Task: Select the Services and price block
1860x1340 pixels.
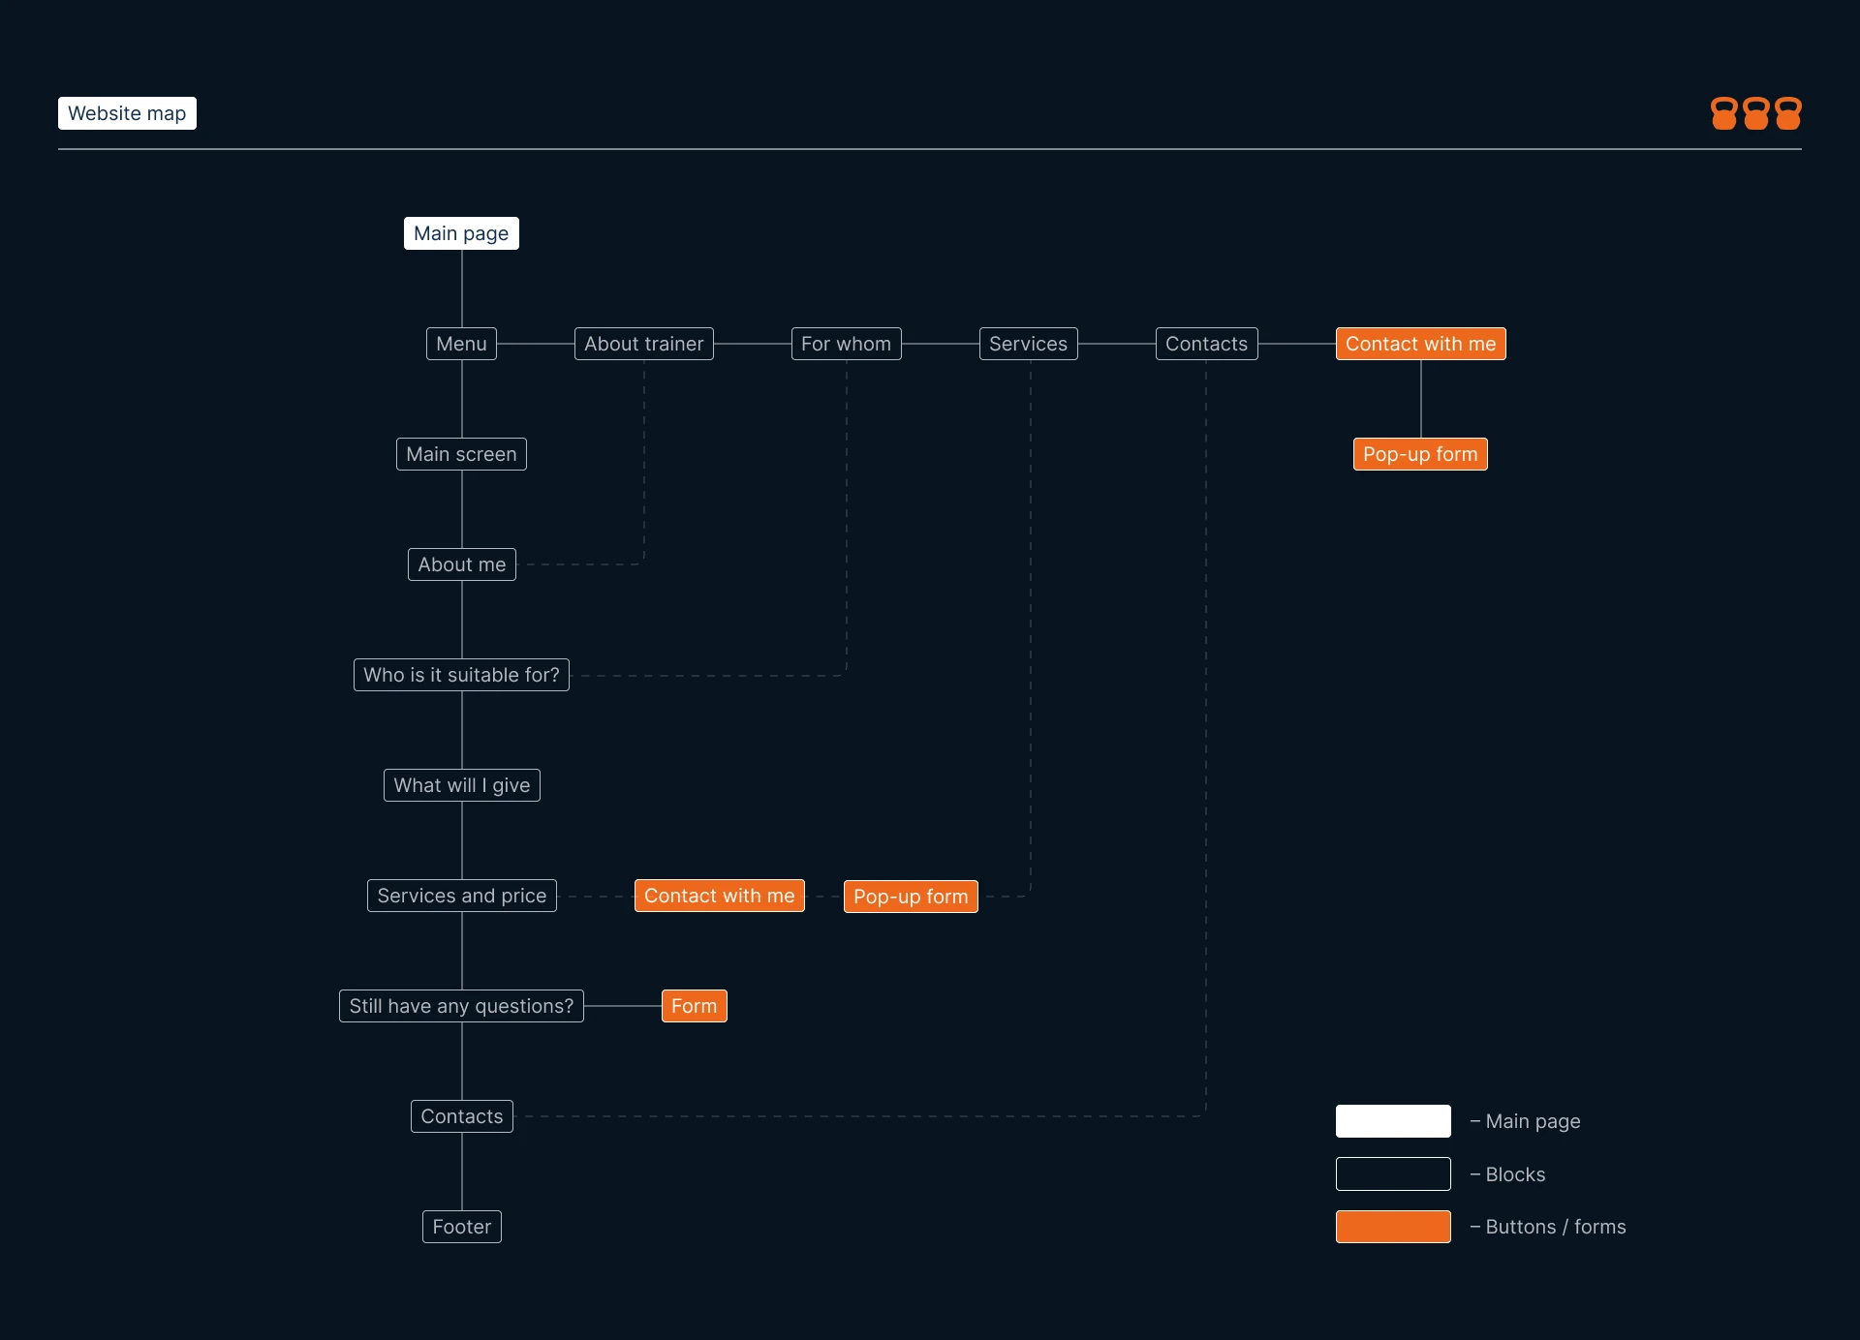Action: tap(461, 896)
